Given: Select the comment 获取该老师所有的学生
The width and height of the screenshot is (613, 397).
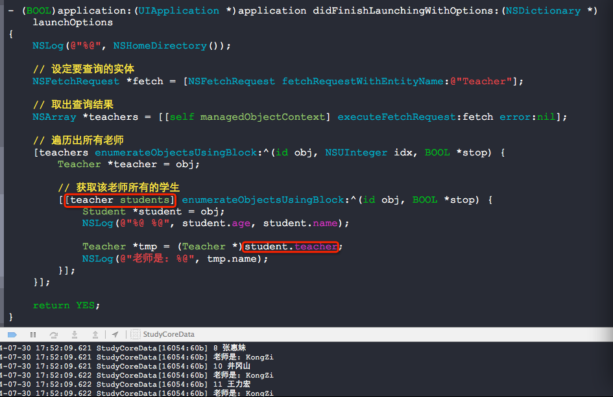Looking at the screenshot, I should (x=119, y=187).
